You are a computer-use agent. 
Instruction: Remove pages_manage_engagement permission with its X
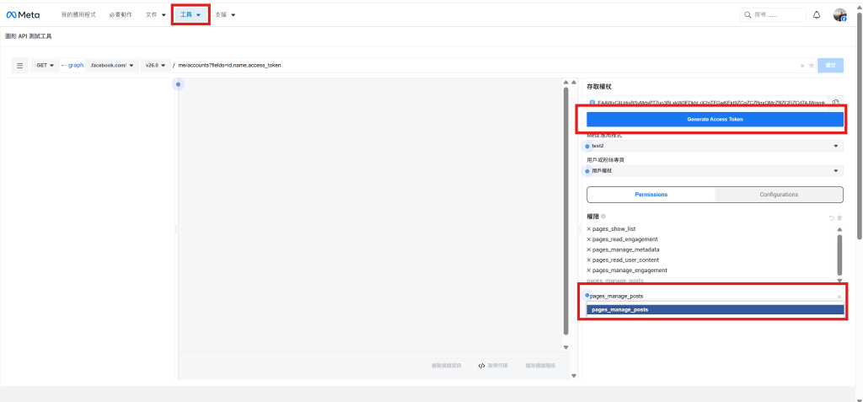click(588, 271)
